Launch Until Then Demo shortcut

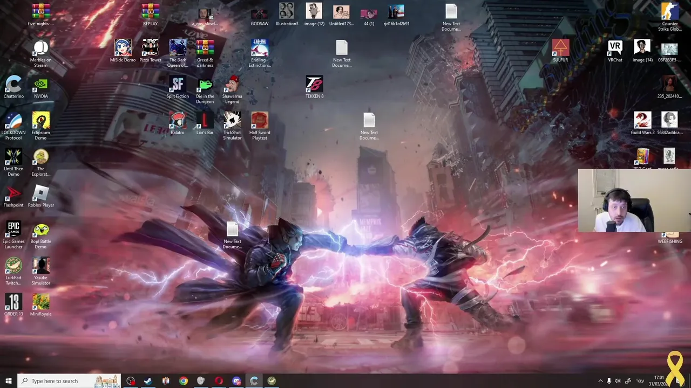[x=13, y=162]
